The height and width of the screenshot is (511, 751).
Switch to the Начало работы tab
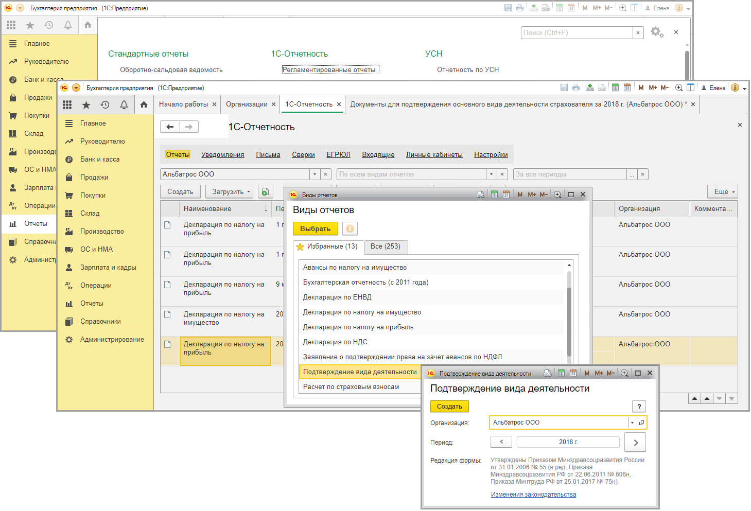tap(183, 104)
